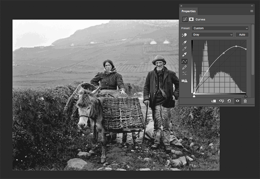This screenshot has height=179, width=260.
Task: Delete adjustment layer with trash icon
Action: (x=245, y=101)
